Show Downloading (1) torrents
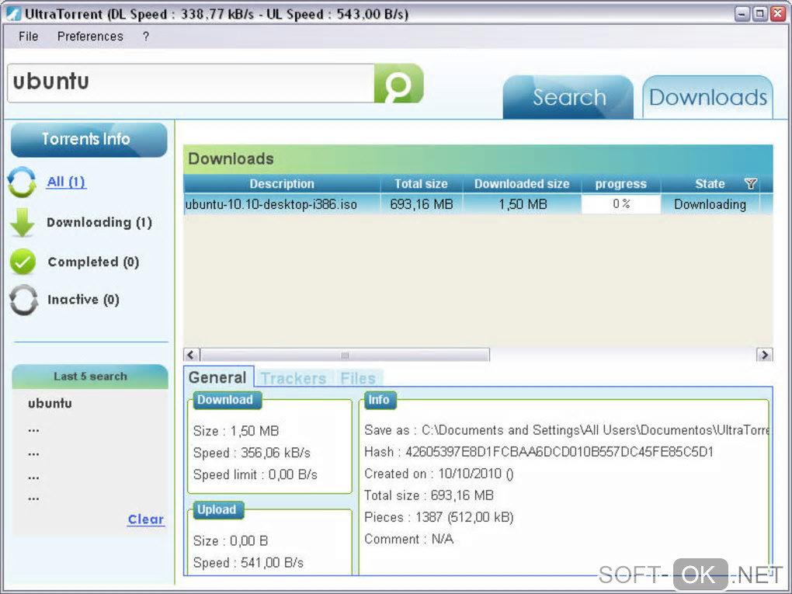792x594 pixels. coord(99,223)
